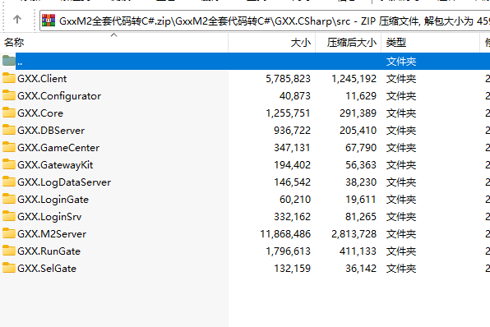The width and height of the screenshot is (490, 327).
Task: Select the GXX.GameCenter folder name
Action: point(58,148)
